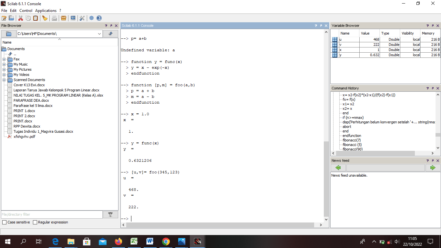Click the console vertical scrollbar
The width and height of the screenshot is (441, 248).
click(x=326, y=178)
